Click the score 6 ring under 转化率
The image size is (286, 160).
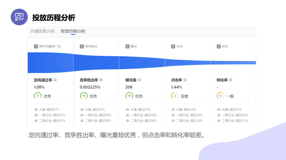(x=220, y=96)
